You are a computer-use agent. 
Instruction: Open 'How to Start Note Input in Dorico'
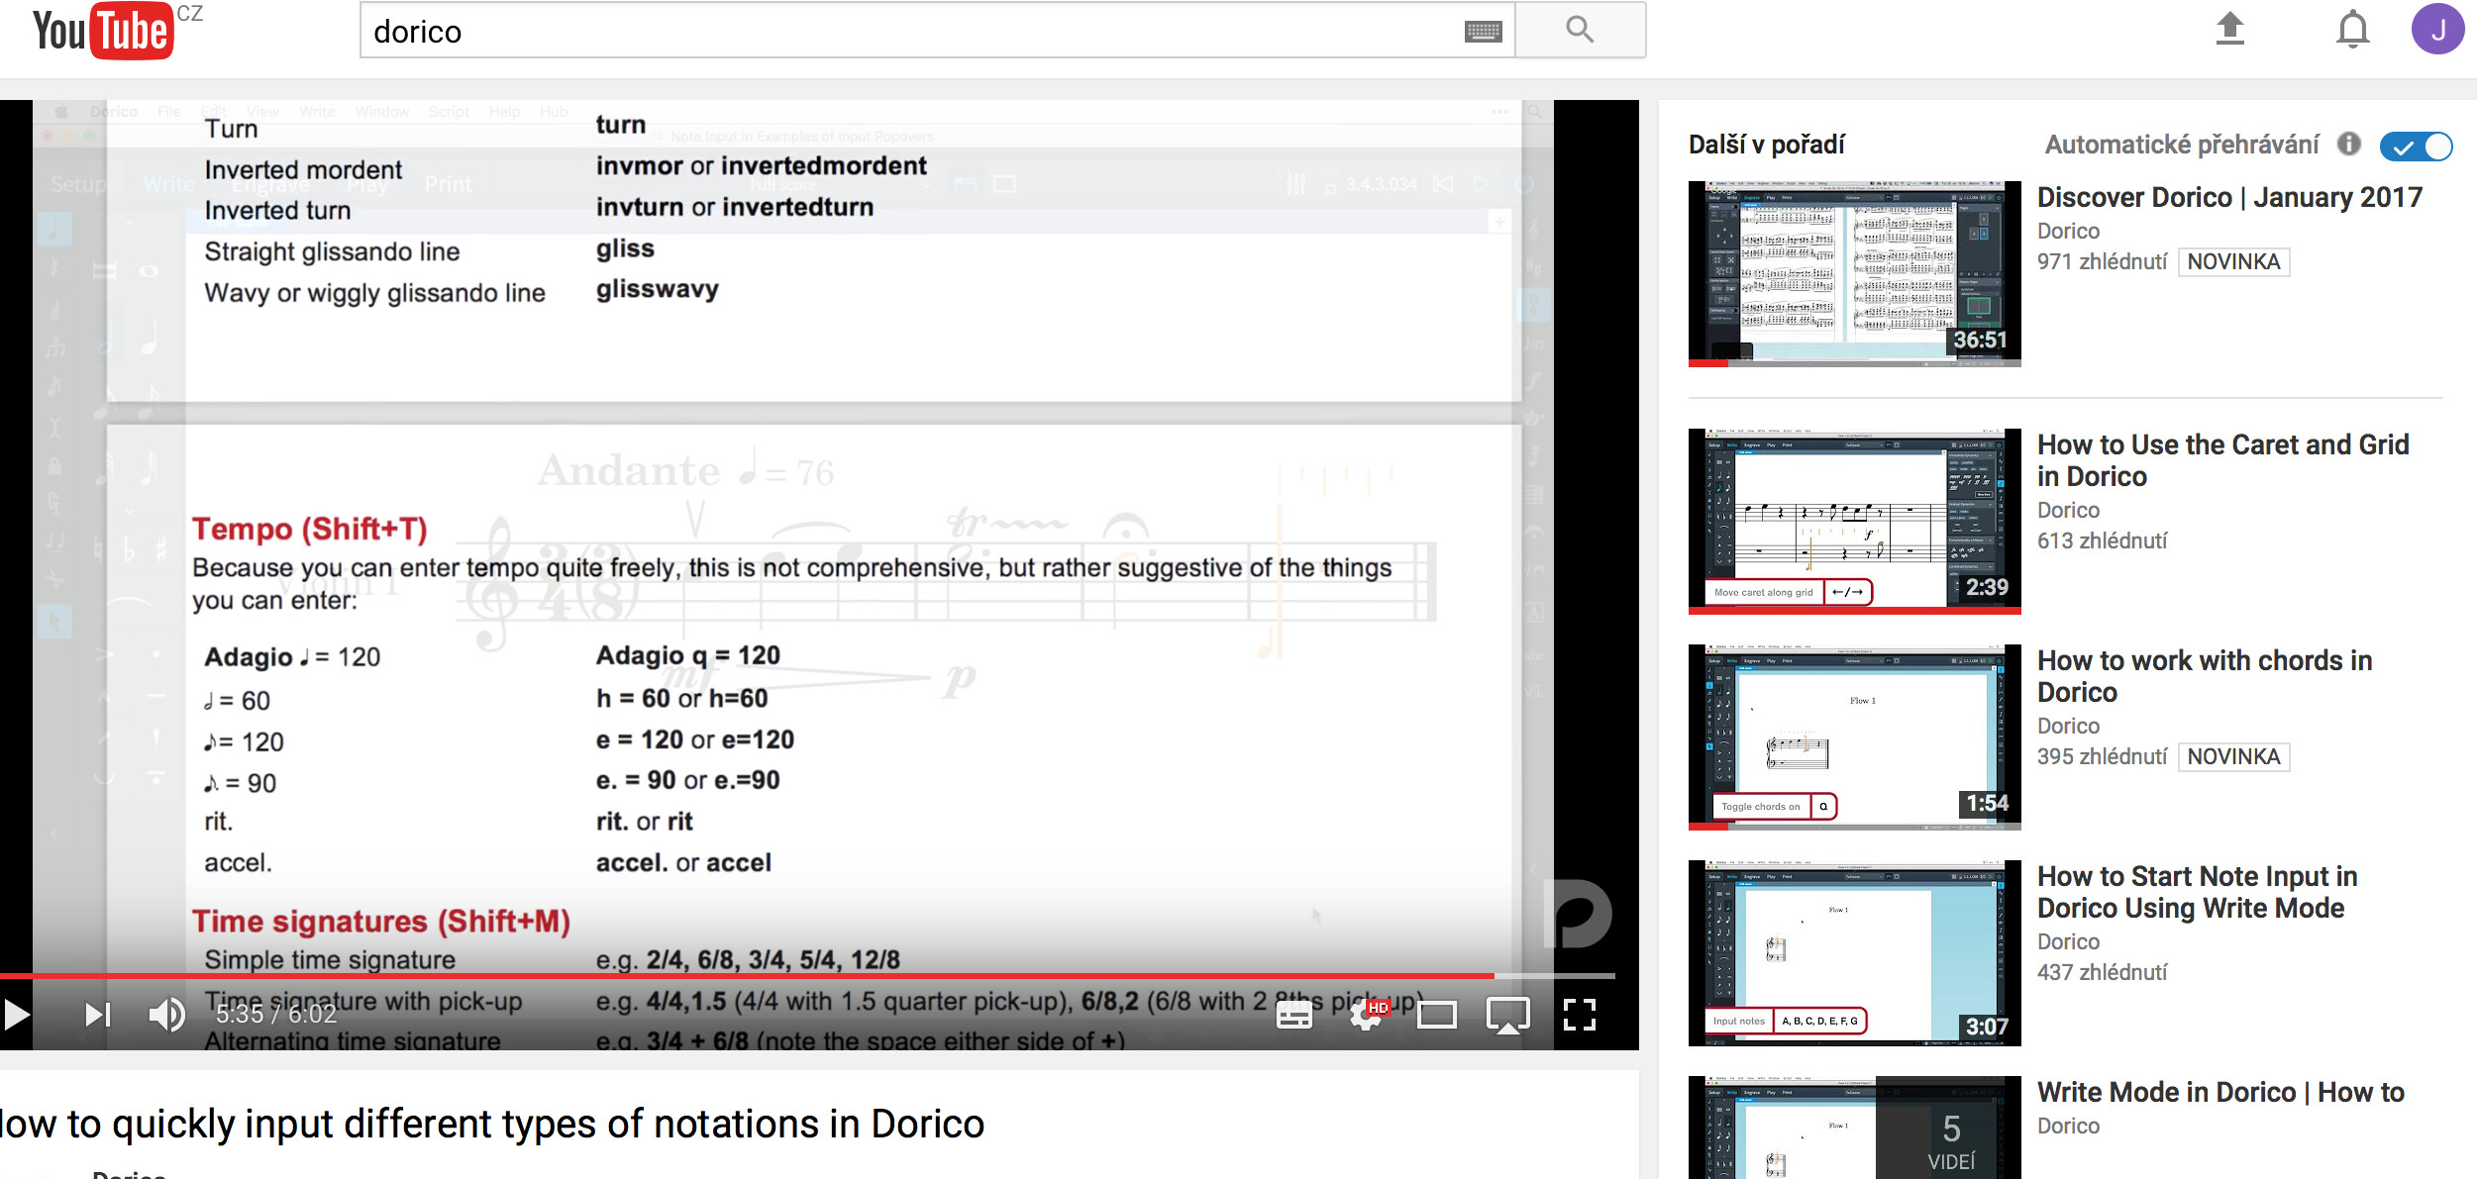tap(2197, 892)
